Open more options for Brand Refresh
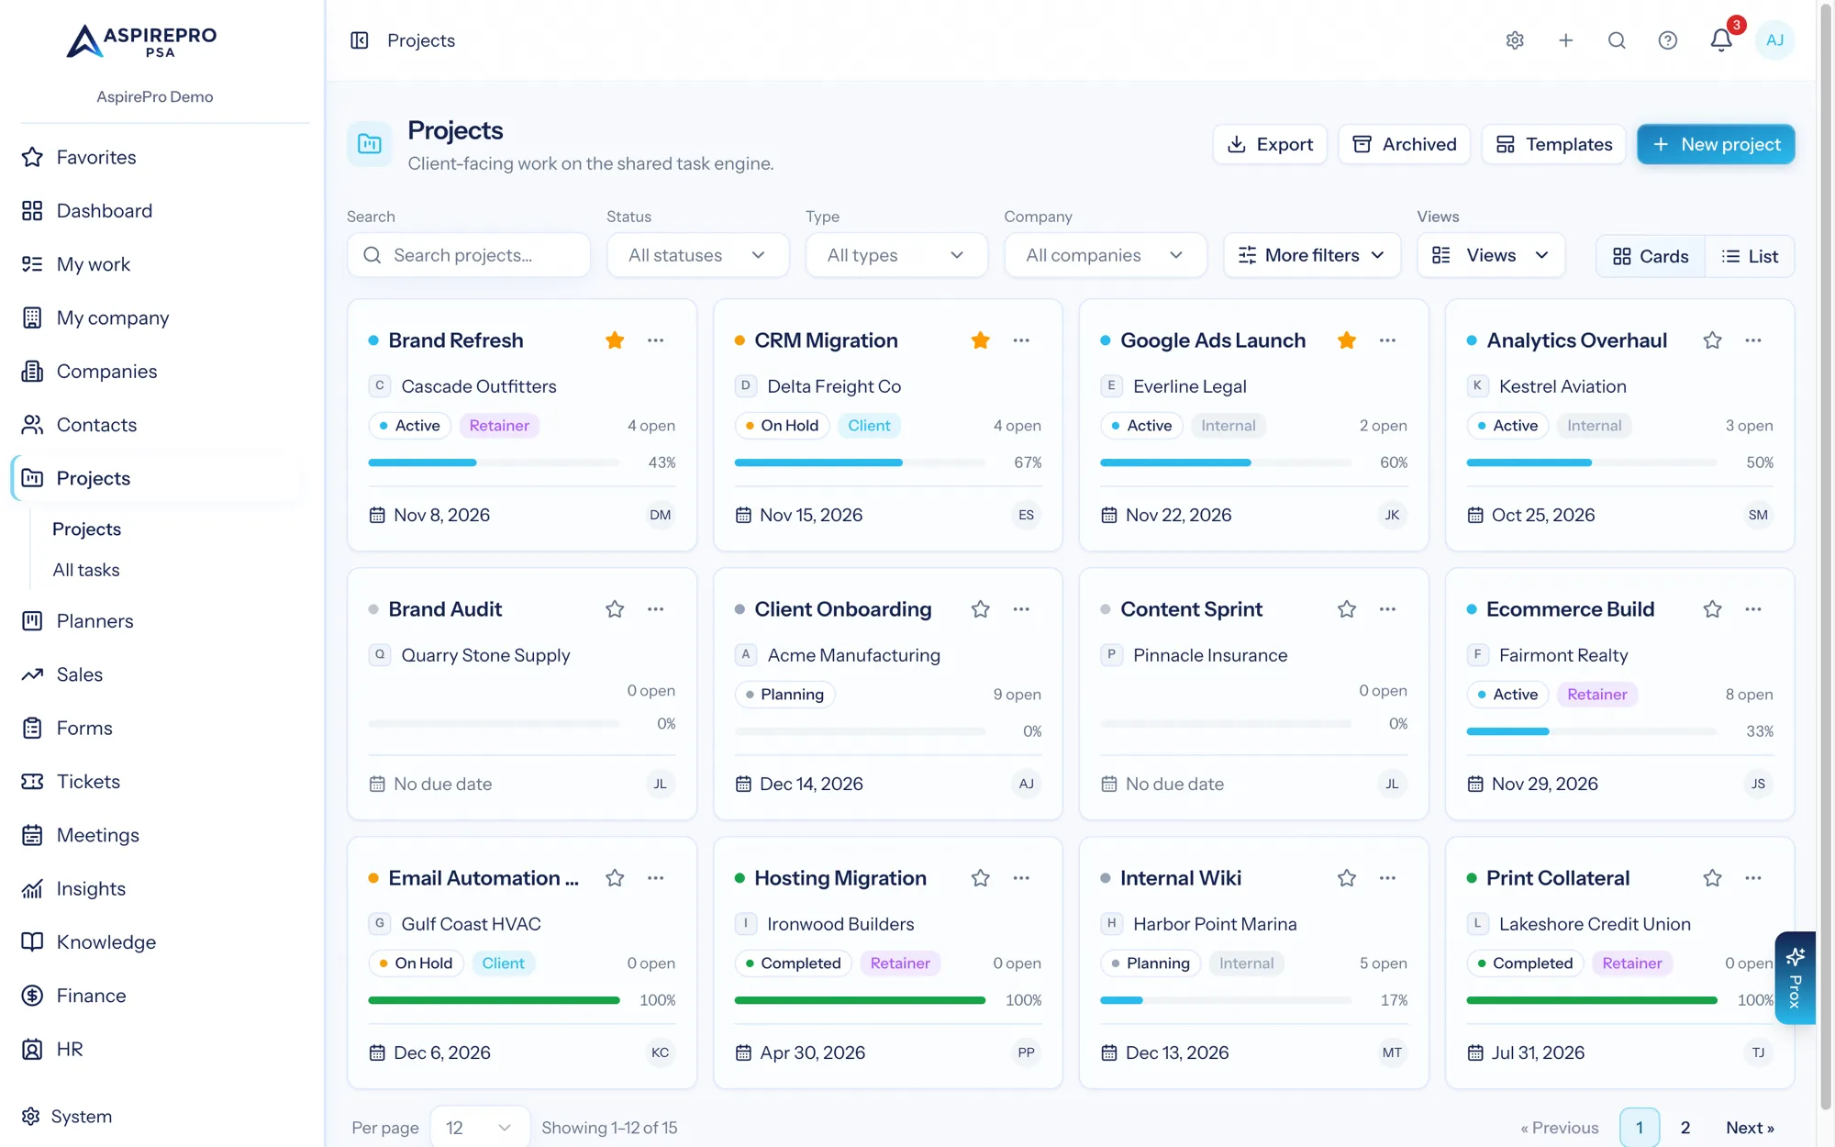The image size is (1835, 1147). 655,340
